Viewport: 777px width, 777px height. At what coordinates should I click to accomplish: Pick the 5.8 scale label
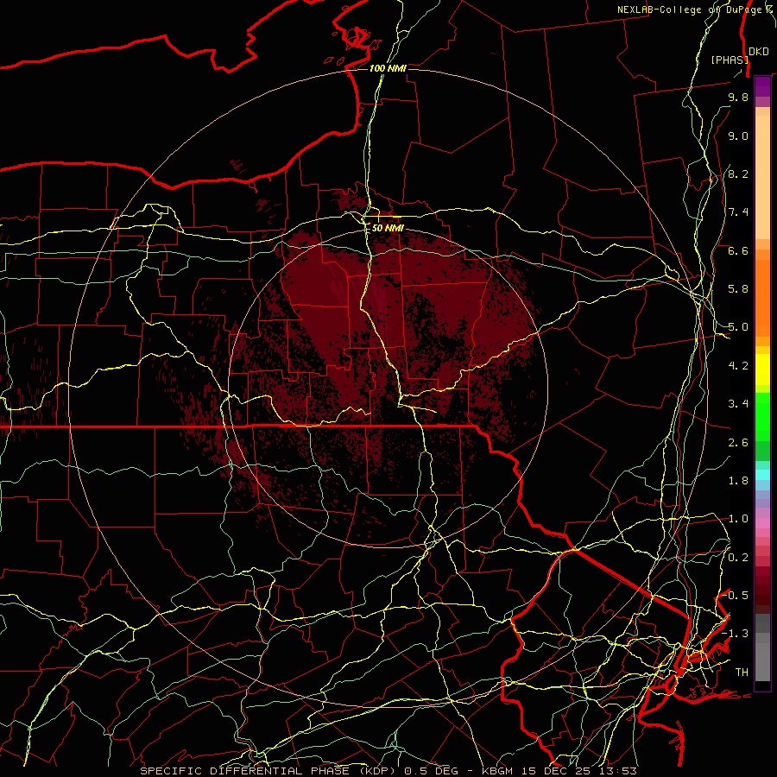738,289
